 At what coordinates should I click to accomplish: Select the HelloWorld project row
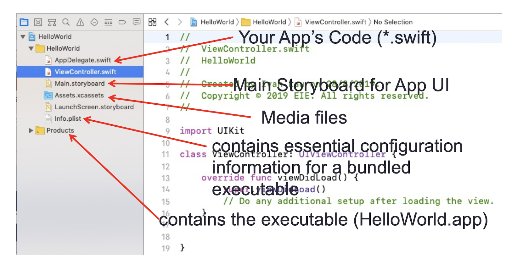pyautogui.click(x=80, y=37)
